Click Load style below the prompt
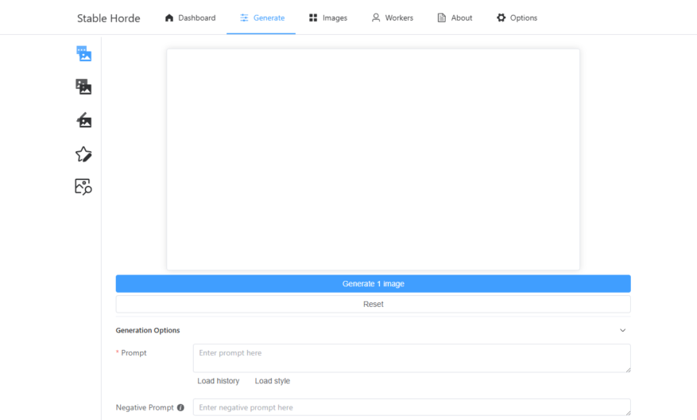 [x=273, y=381]
